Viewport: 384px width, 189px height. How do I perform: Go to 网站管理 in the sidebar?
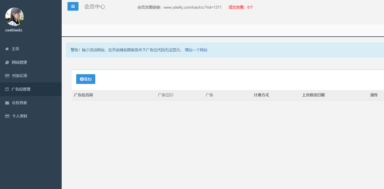click(31, 62)
